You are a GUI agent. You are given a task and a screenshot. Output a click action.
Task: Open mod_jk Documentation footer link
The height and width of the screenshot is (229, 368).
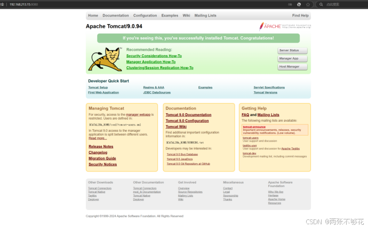click(147, 192)
